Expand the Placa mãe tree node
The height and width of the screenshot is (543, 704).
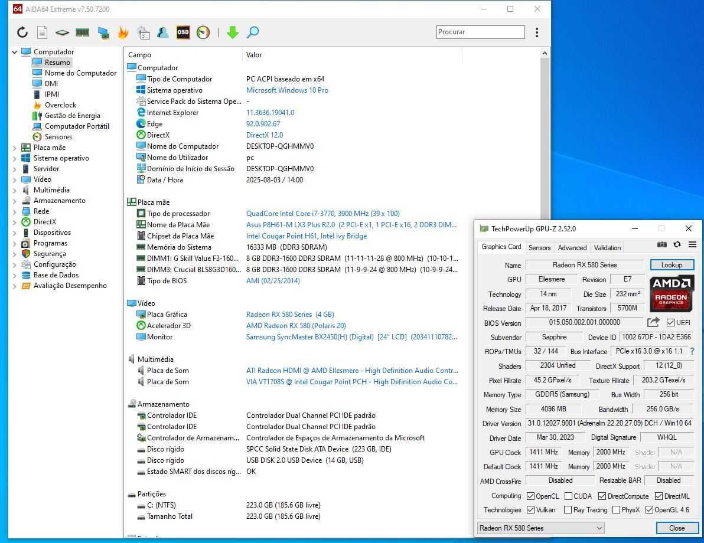pos(14,148)
